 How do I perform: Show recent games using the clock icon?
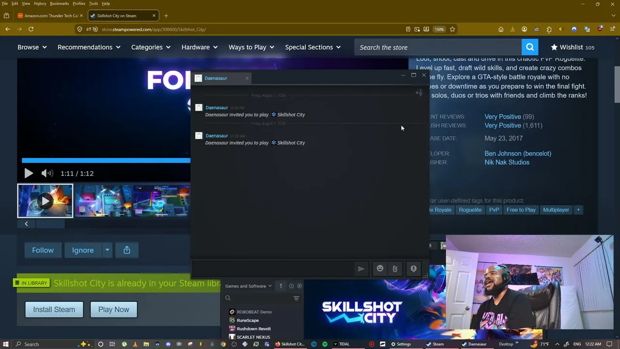click(291, 286)
